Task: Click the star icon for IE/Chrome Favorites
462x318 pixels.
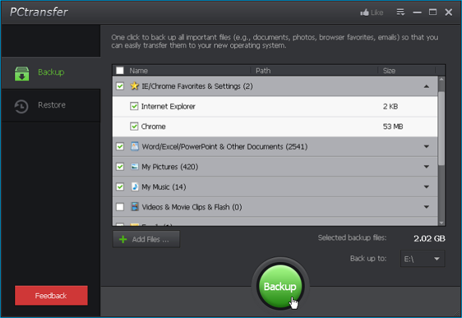Action: (135, 86)
